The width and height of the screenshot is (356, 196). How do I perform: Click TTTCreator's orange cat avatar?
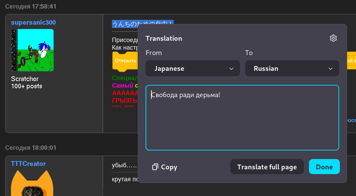pyautogui.click(x=32, y=183)
